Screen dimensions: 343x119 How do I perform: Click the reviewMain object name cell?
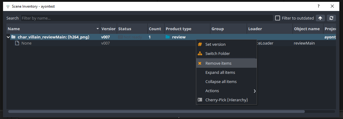304,43
